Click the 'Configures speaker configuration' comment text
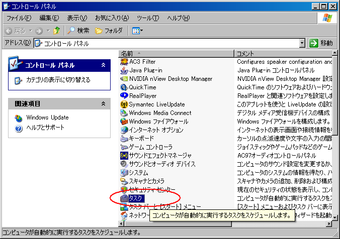 tap(284, 62)
